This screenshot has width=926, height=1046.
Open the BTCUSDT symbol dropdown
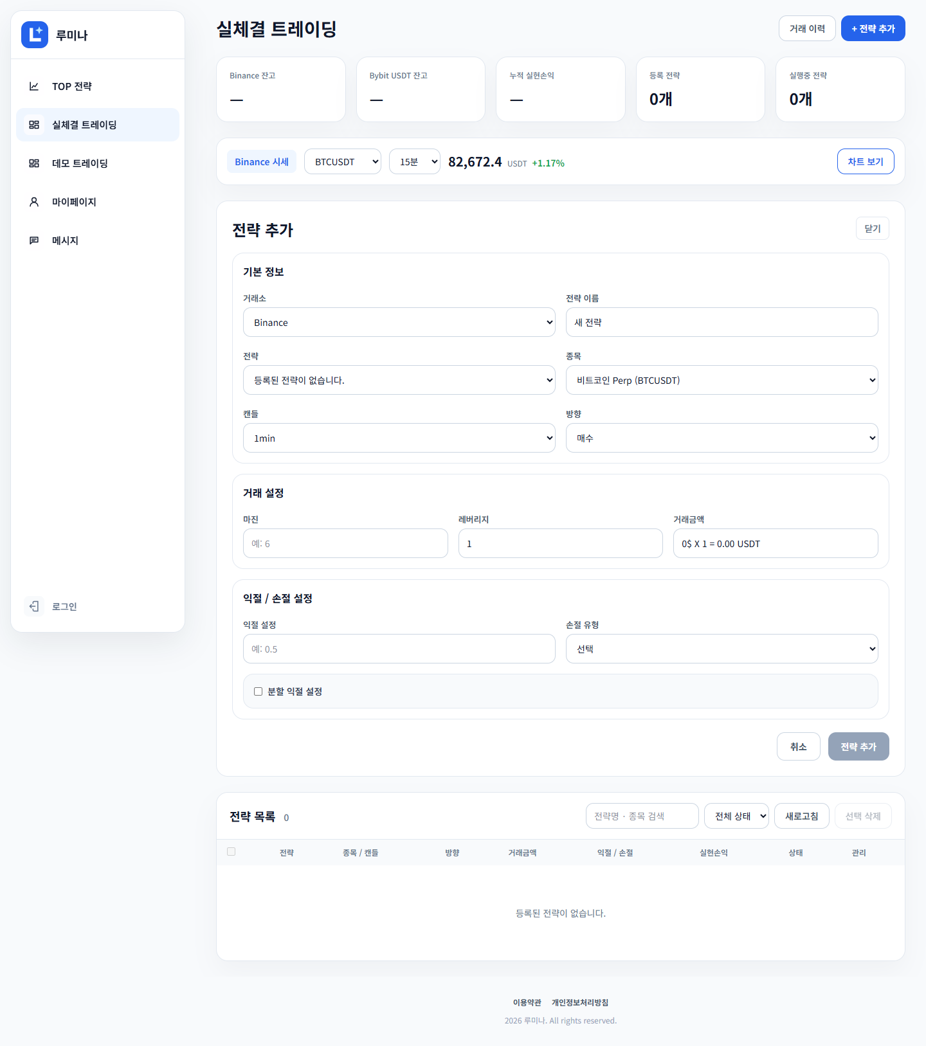pyautogui.click(x=343, y=161)
